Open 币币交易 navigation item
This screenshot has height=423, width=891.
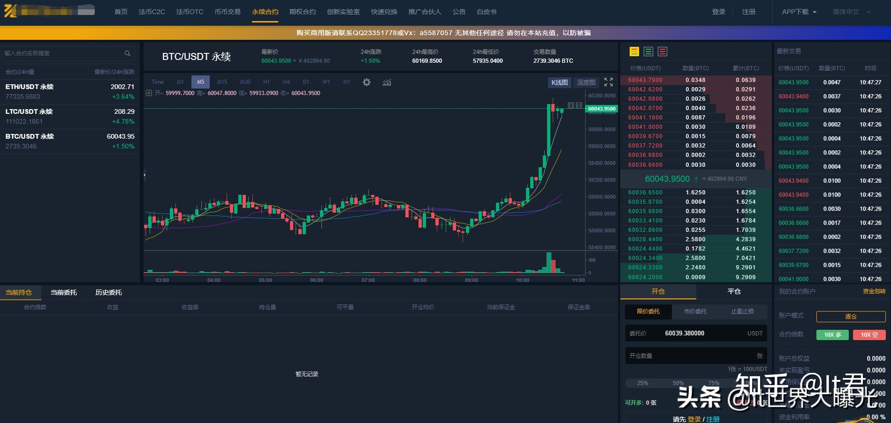(x=228, y=12)
